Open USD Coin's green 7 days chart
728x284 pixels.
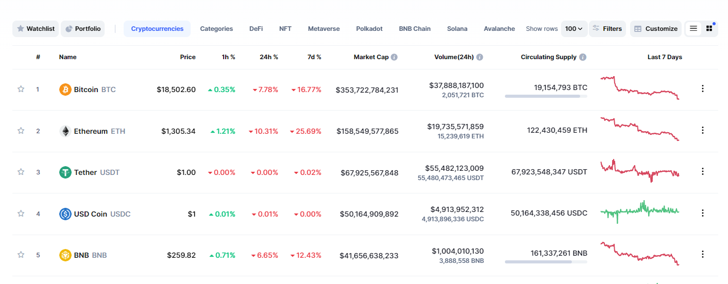[x=640, y=212]
